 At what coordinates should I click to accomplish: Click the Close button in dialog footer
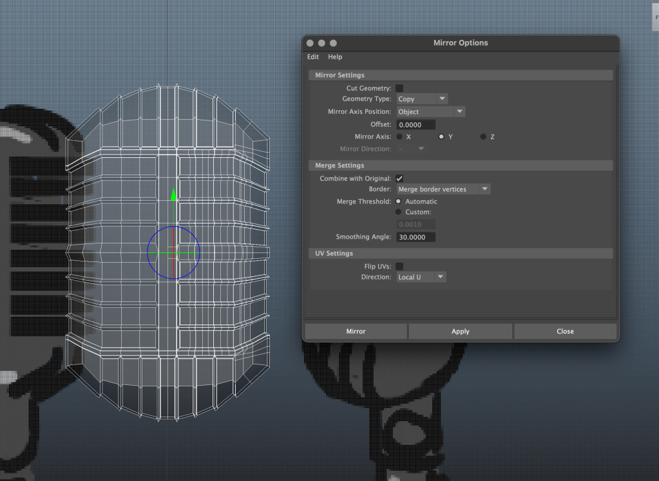click(x=565, y=332)
